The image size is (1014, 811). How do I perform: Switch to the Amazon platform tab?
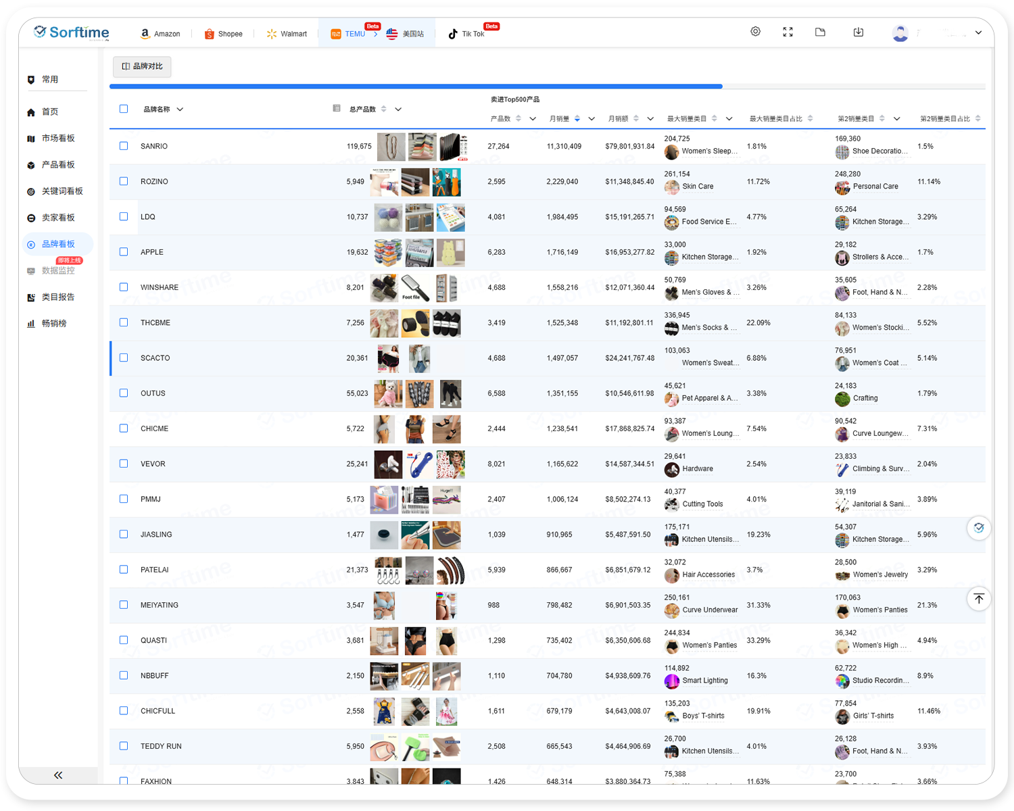pyautogui.click(x=160, y=34)
